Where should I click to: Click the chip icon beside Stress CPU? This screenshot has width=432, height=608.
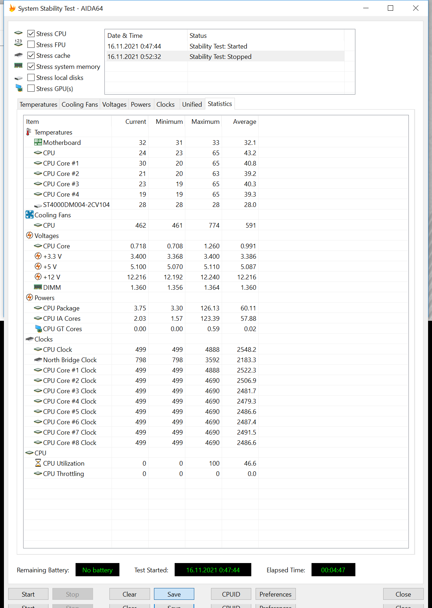coord(19,33)
